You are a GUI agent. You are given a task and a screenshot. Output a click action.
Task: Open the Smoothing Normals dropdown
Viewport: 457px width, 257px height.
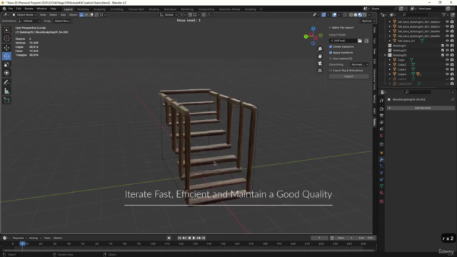tap(359, 65)
